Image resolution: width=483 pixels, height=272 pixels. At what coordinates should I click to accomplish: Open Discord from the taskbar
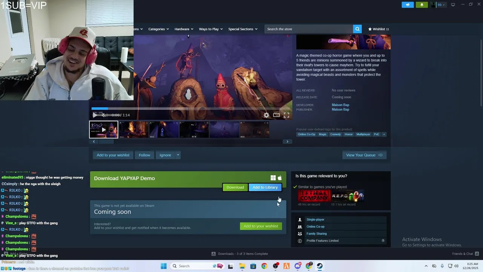(x=298, y=266)
